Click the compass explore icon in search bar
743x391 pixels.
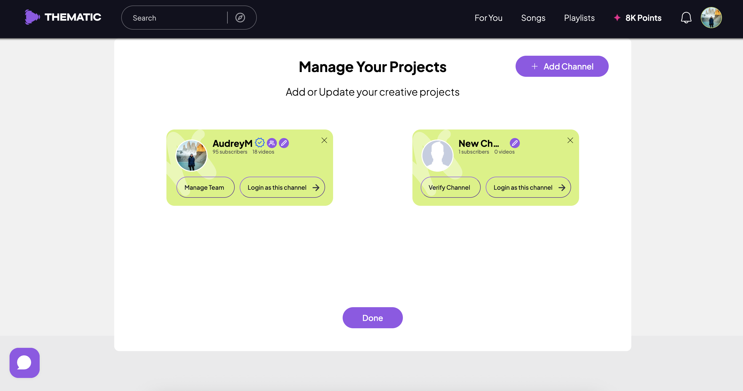pyautogui.click(x=240, y=18)
